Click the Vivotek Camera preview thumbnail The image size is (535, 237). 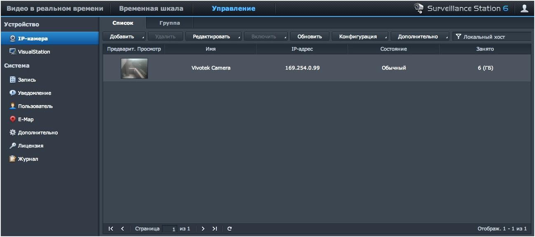click(134, 68)
